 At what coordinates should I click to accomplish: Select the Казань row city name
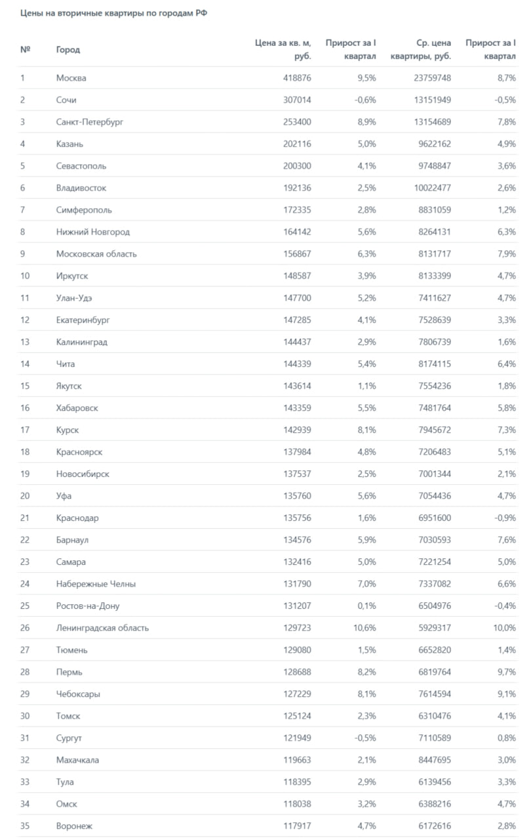(x=70, y=144)
